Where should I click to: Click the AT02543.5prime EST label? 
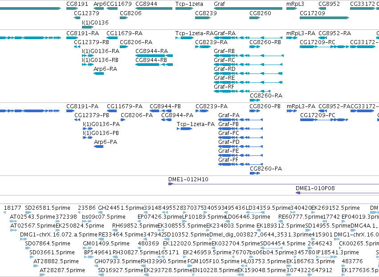[x=33, y=217]
